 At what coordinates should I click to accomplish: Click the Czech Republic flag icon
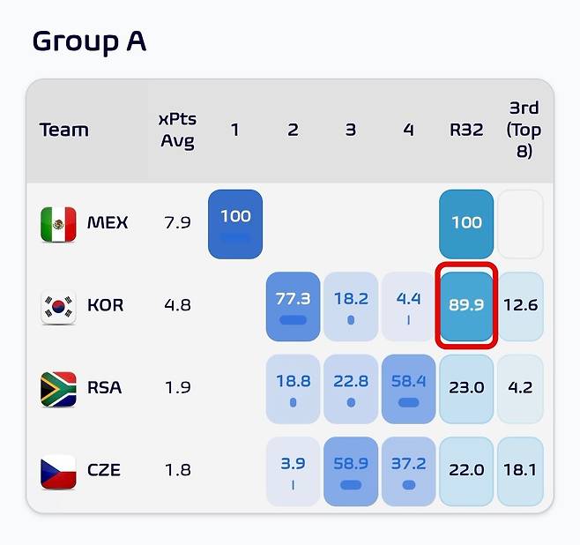tap(58, 472)
